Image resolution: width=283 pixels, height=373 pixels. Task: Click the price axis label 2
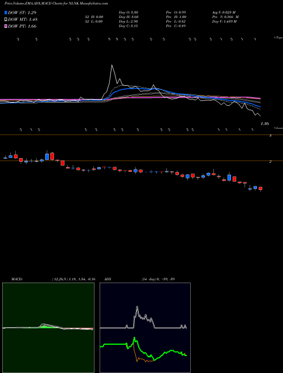click(271, 162)
